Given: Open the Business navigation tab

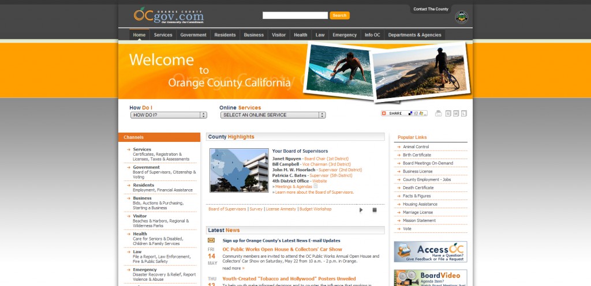Looking at the screenshot, I should click(254, 35).
